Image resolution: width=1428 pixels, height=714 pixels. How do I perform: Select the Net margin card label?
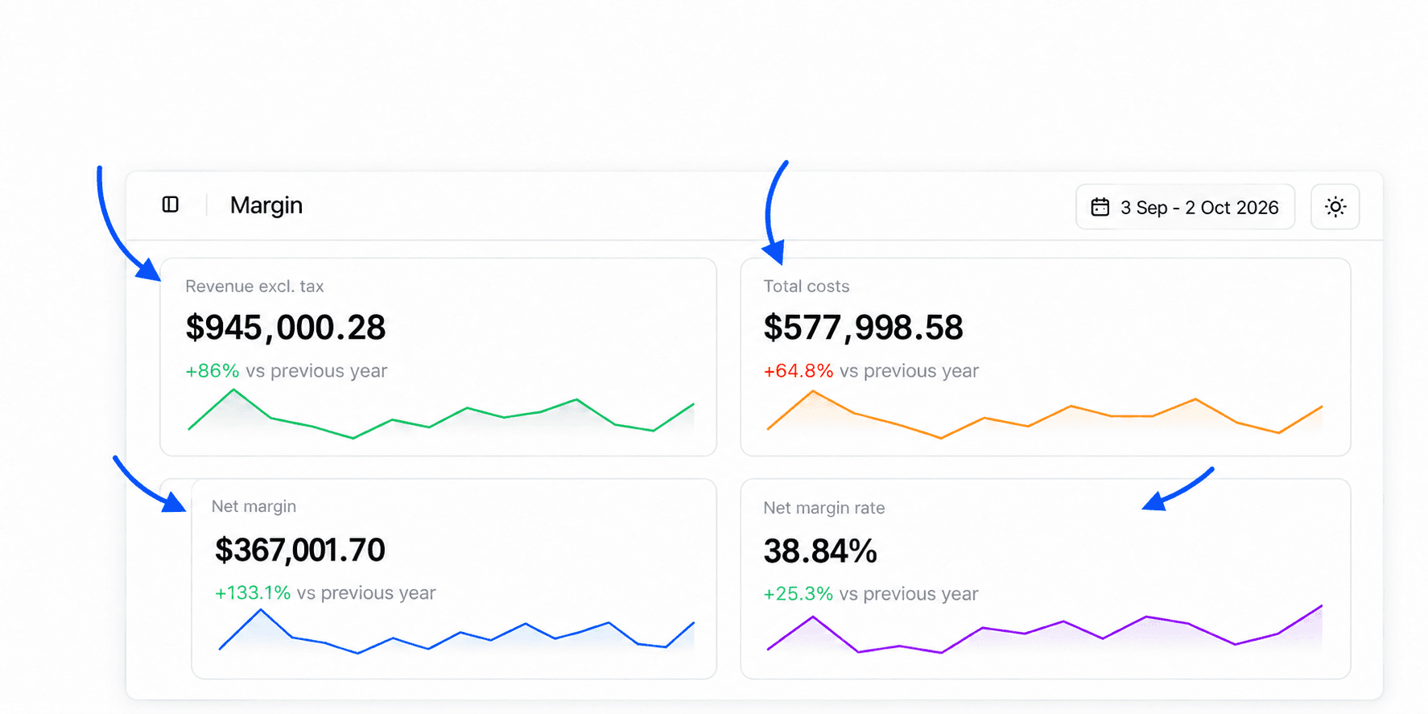tap(254, 506)
